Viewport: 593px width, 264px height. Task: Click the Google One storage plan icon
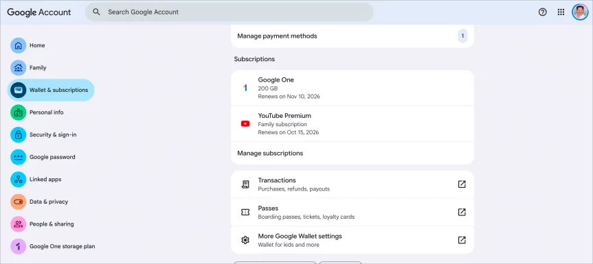pos(18,246)
